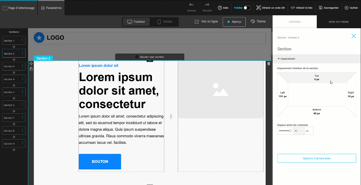Click the move section handle icon
Viewport: 361px width, 185px height.
(x=31, y=64)
